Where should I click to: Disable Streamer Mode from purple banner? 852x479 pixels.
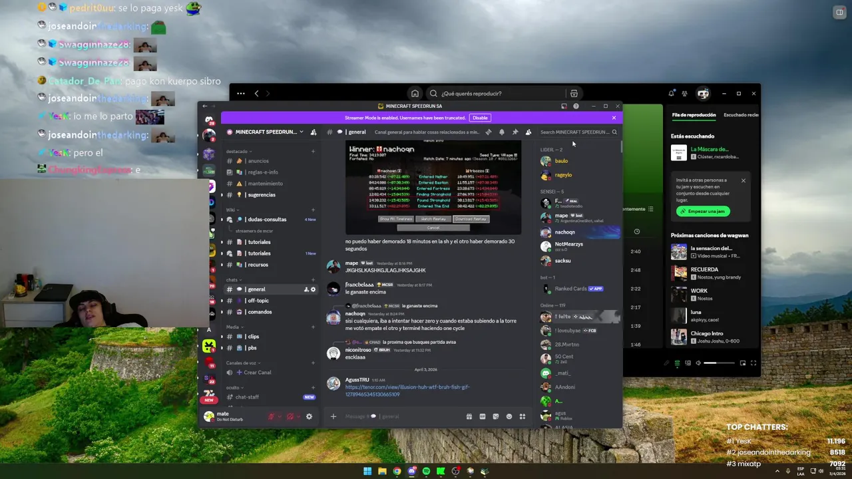click(x=480, y=118)
